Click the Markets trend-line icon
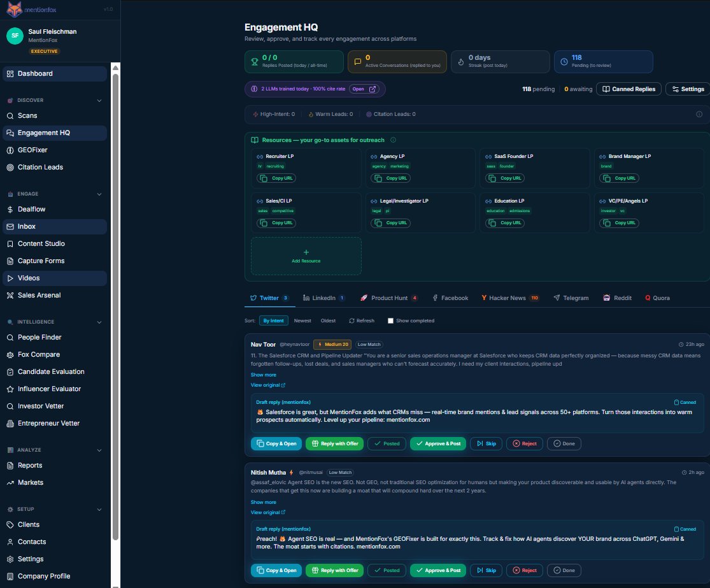 [10, 484]
